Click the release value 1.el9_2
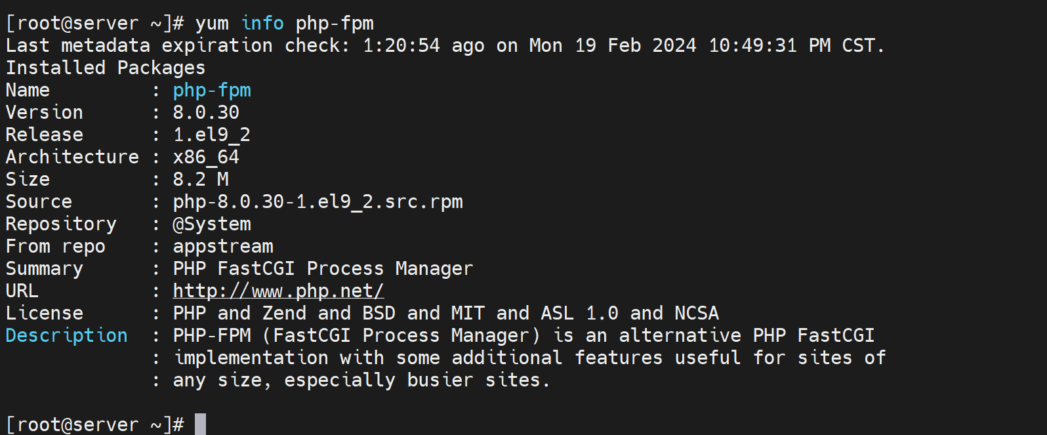The image size is (1047, 435). coord(211,135)
